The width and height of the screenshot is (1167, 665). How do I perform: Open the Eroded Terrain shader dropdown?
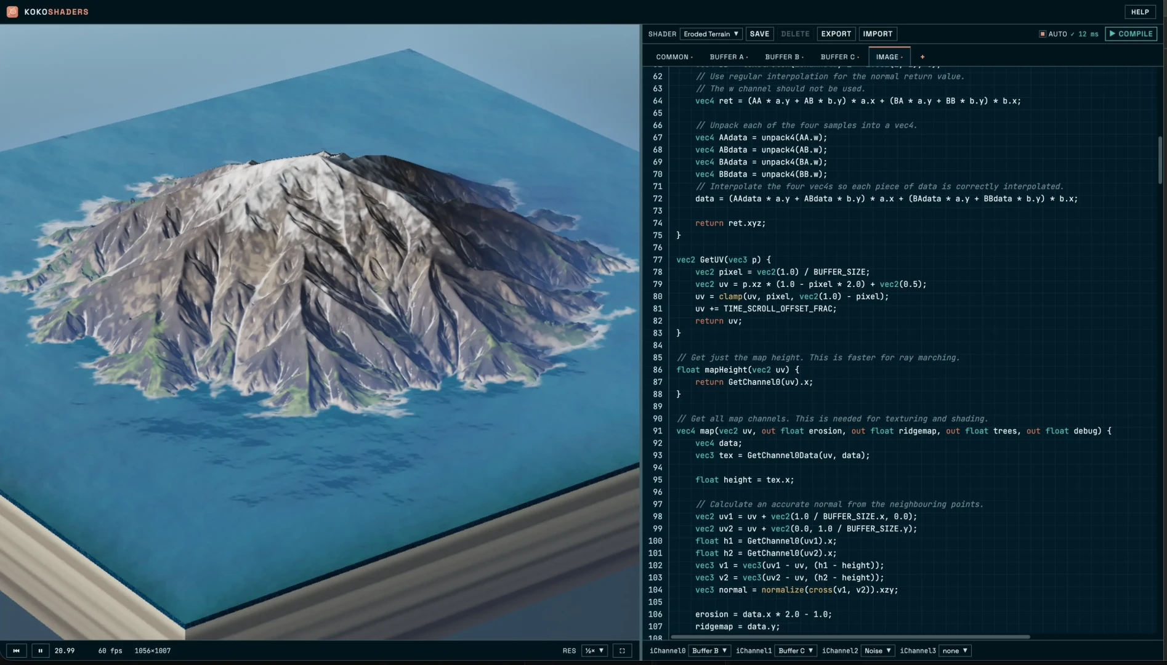[x=711, y=34]
